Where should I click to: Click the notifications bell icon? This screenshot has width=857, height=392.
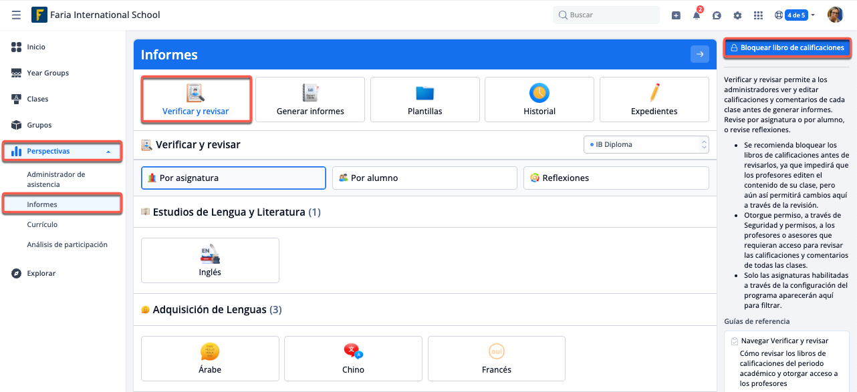click(697, 15)
